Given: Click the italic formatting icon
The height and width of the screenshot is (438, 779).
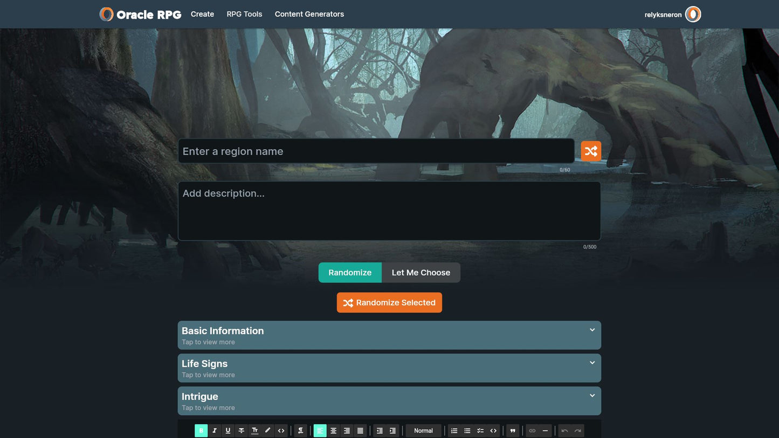Looking at the screenshot, I should coord(215,430).
